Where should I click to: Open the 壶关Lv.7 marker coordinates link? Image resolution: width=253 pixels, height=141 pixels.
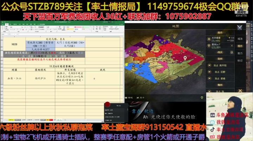[x=216, y=47]
